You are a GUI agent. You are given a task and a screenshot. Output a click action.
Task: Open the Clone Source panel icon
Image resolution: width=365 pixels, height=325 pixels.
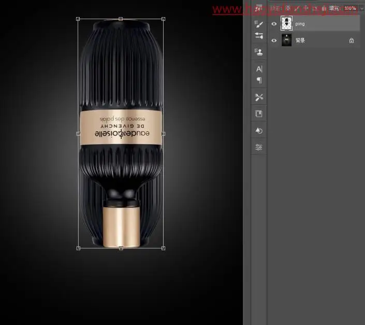coord(259,52)
